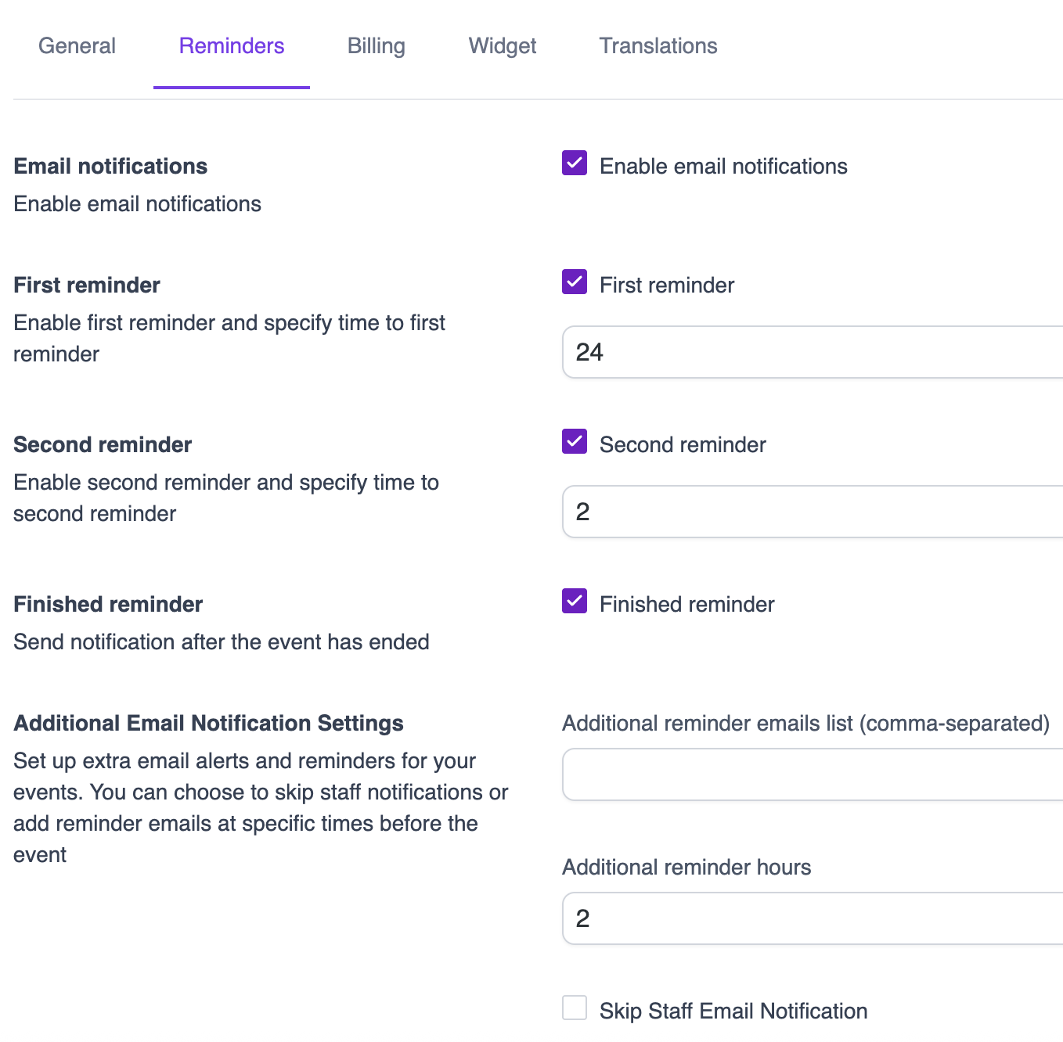Toggle off the Second reminder checkbox
The width and height of the screenshot is (1063, 1042).
pyautogui.click(x=575, y=442)
